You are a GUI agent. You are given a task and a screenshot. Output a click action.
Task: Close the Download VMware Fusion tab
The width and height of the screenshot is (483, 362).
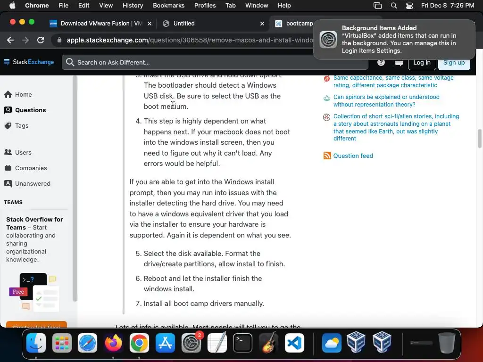[150, 24]
